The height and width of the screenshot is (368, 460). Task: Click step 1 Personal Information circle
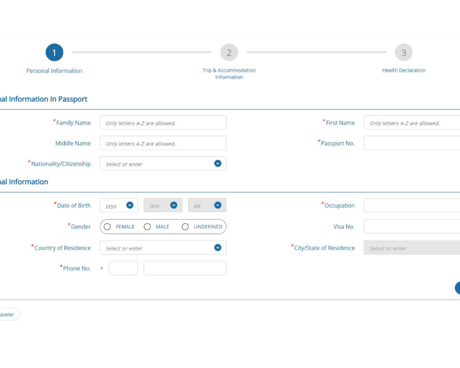click(54, 53)
